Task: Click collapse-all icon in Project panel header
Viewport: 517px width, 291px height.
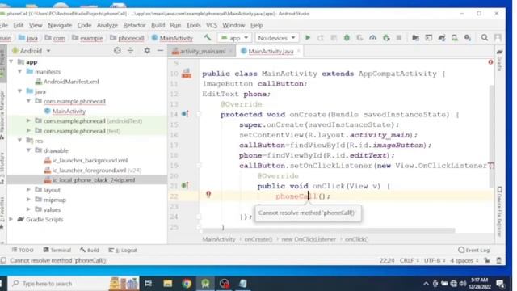Action: click(x=131, y=50)
